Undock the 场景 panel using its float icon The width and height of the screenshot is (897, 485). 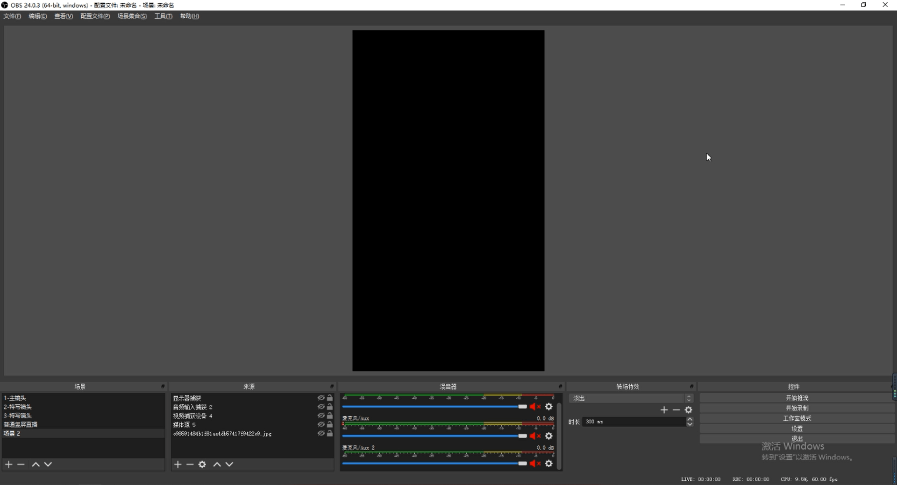tap(163, 386)
